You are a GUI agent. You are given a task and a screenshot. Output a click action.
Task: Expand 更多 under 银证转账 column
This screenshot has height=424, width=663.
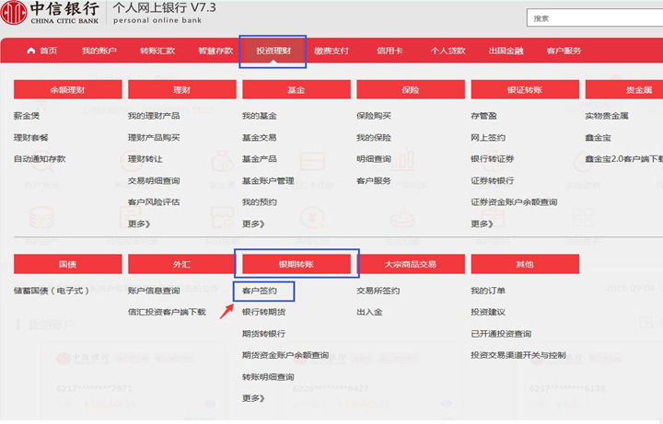coord(481,223)
